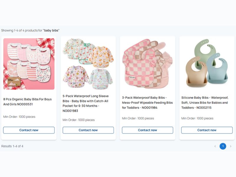Open the Silicone Baby Bibs title link

(x=205, y=102)
